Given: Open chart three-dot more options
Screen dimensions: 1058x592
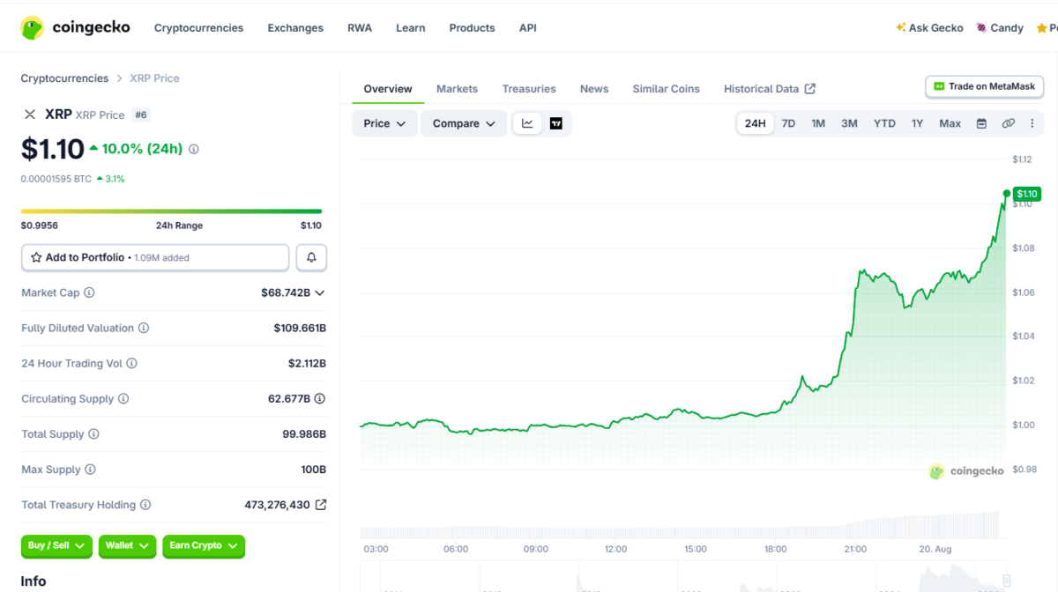Looking at the screenshot, I should [1032, 123].
